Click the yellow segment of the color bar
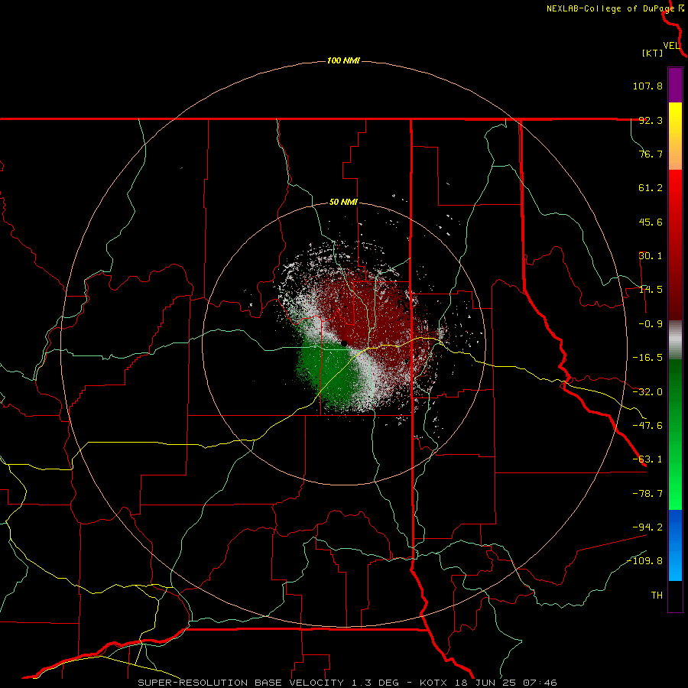 pos(675,118)
